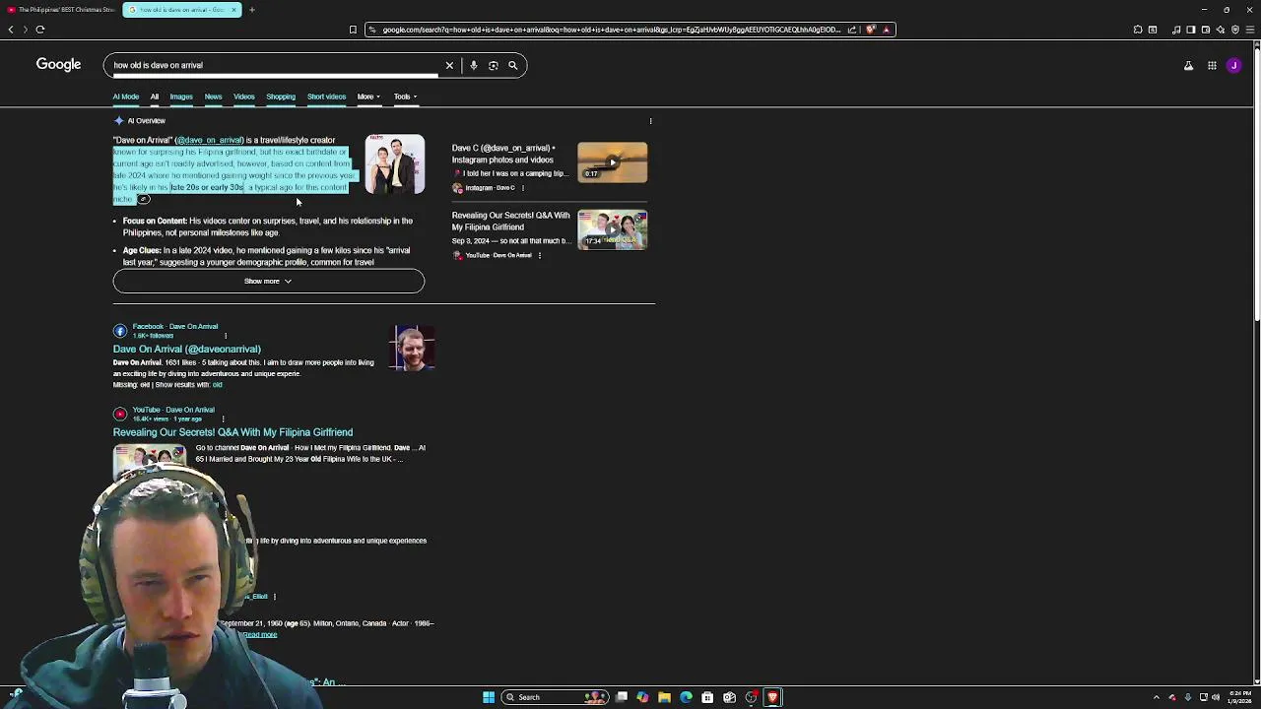Open the Leo AI sparkle icon
Screen dimensions: 1261x709
pos(1221,30)
